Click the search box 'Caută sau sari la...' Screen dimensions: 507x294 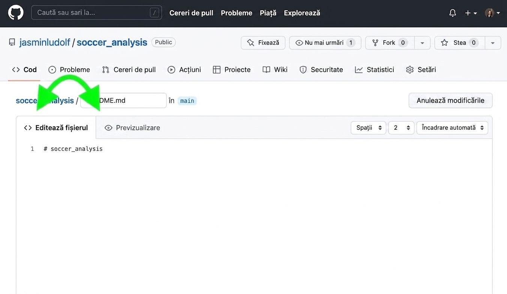(x=96, y=12)
